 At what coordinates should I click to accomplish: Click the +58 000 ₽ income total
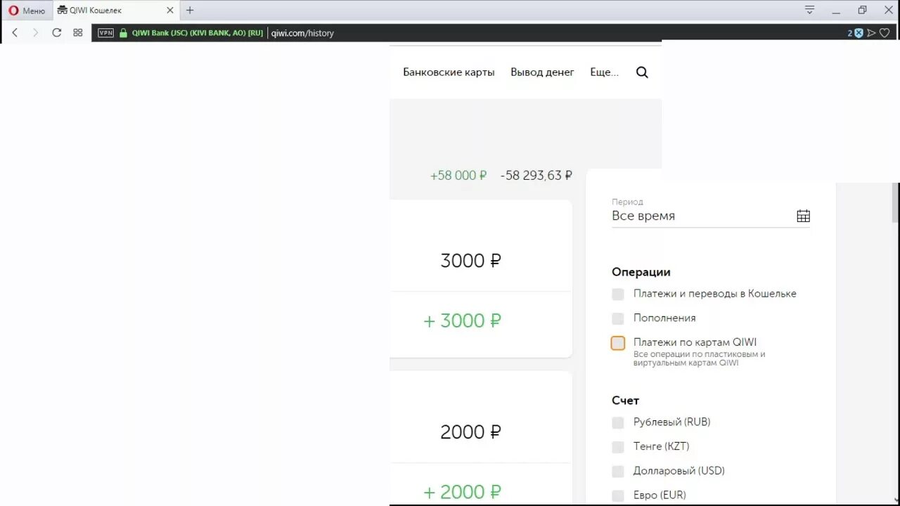point(458,176)
